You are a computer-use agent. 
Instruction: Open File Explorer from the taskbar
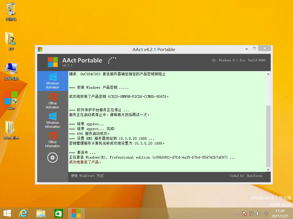[x=41, y=213]
